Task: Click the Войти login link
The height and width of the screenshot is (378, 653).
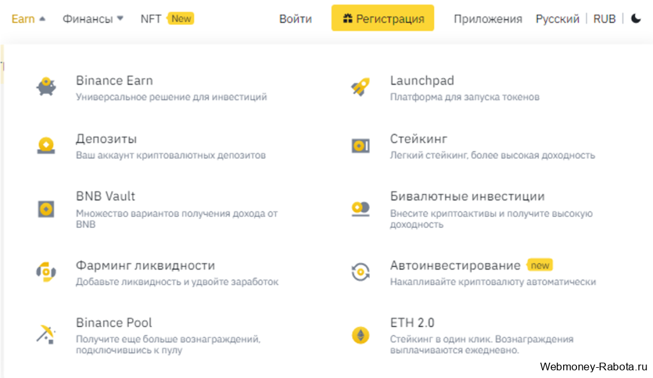Action: tap(295, 19)
